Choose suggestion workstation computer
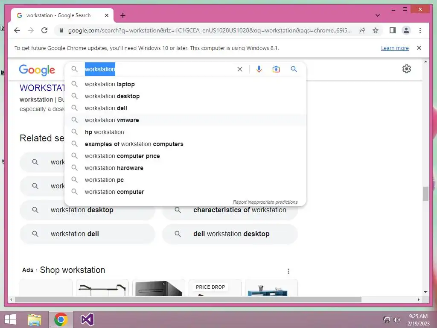Image resolution: width=437 pixels, height=328 pixels. [185, 192]
